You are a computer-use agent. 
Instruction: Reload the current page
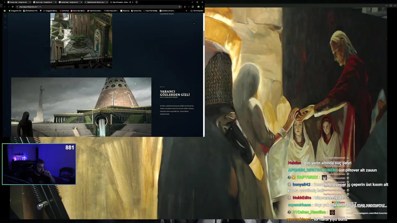12,7
